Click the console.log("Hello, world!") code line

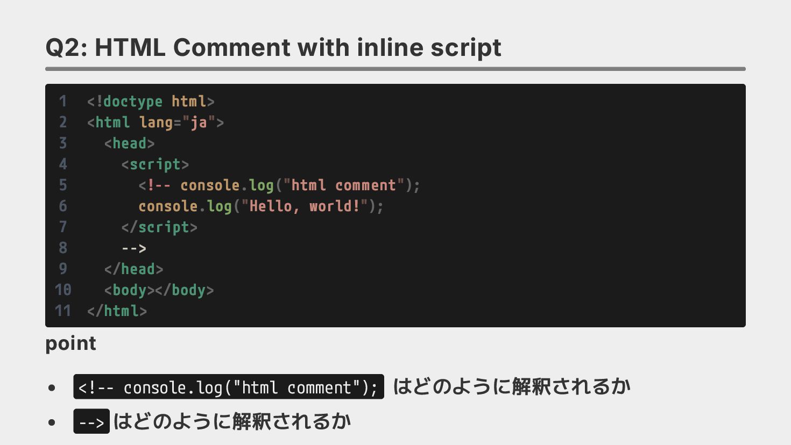[260, 206]
